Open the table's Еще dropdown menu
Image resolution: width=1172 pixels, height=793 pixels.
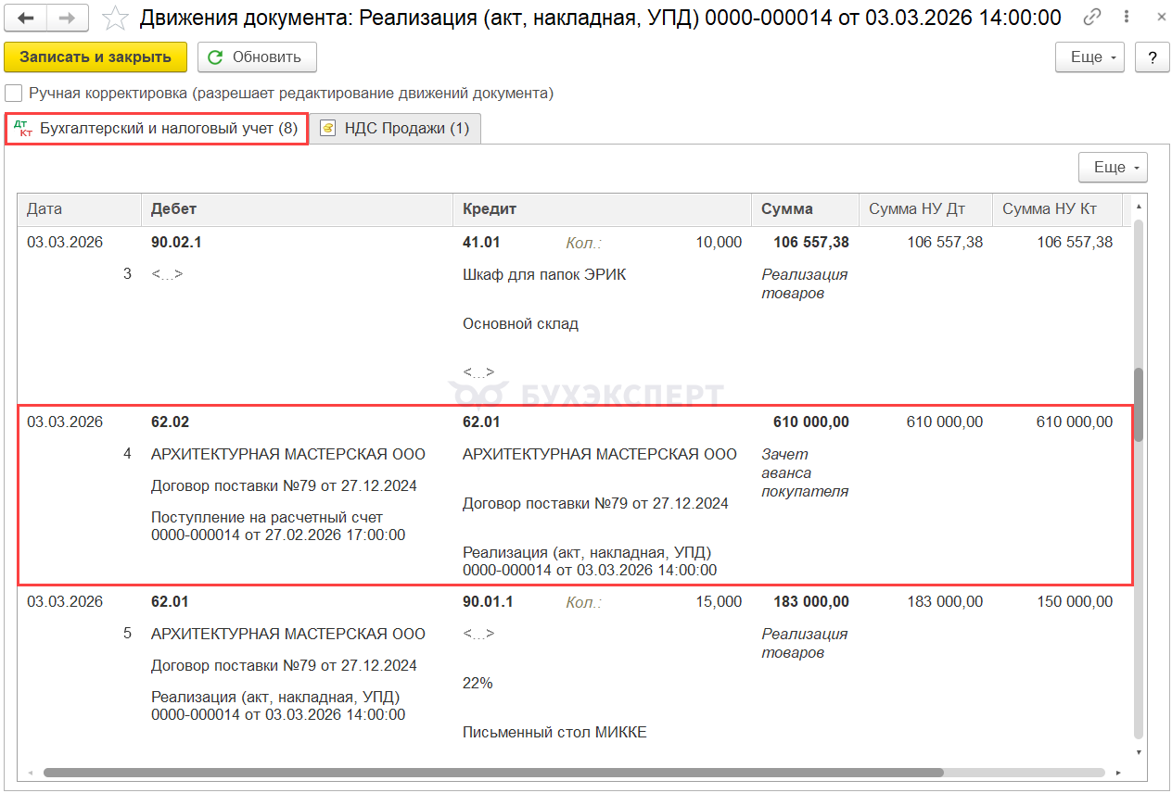tap(1114, 167)
